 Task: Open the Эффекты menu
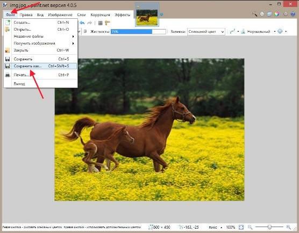(x=123, y=14)
